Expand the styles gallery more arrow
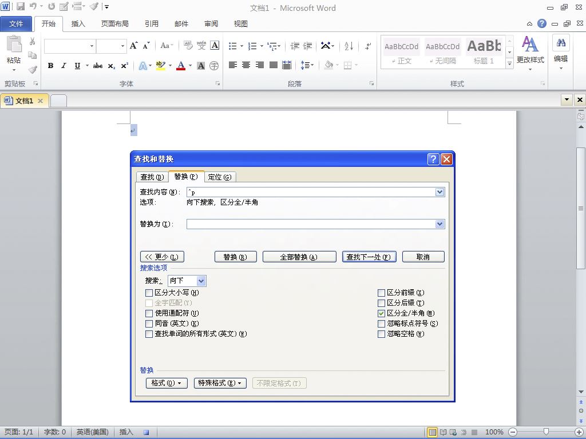586x439 pixels. 509,64
